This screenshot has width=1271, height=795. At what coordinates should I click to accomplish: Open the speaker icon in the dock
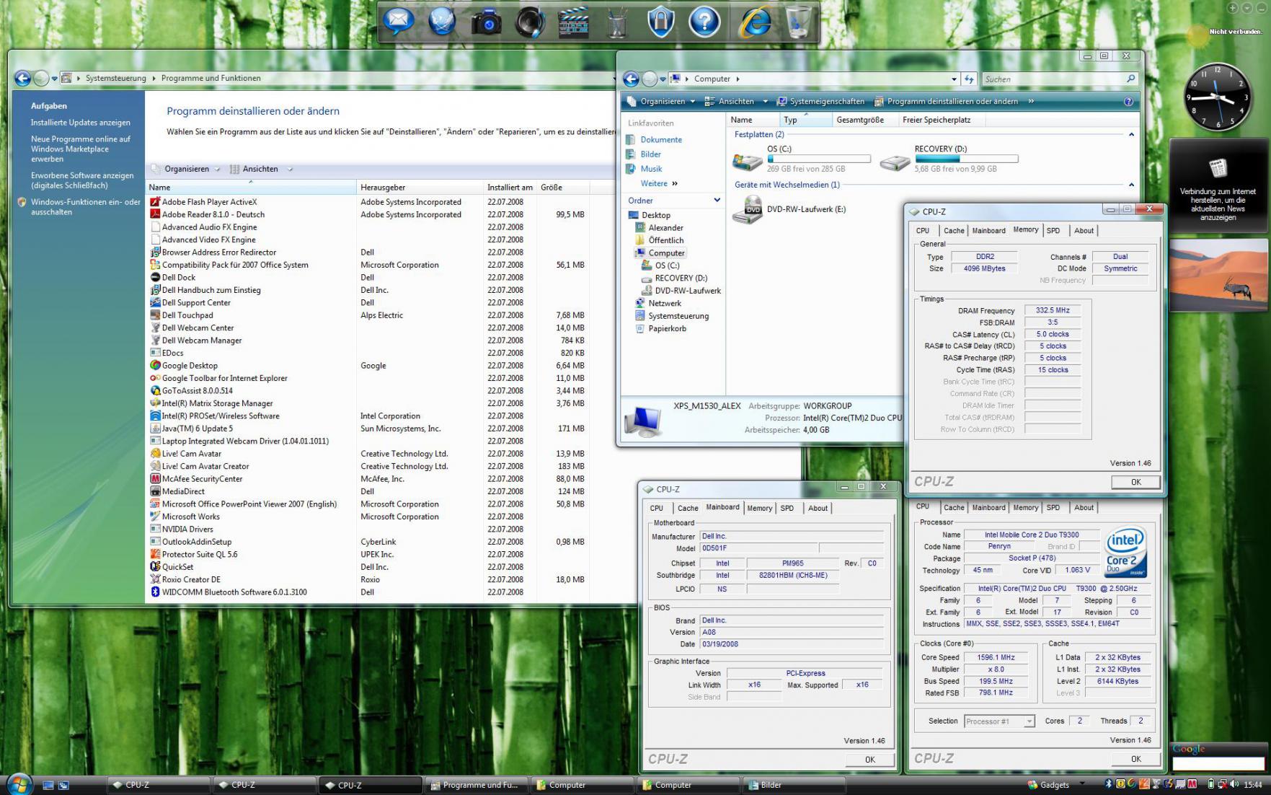[x=530, y=22]
